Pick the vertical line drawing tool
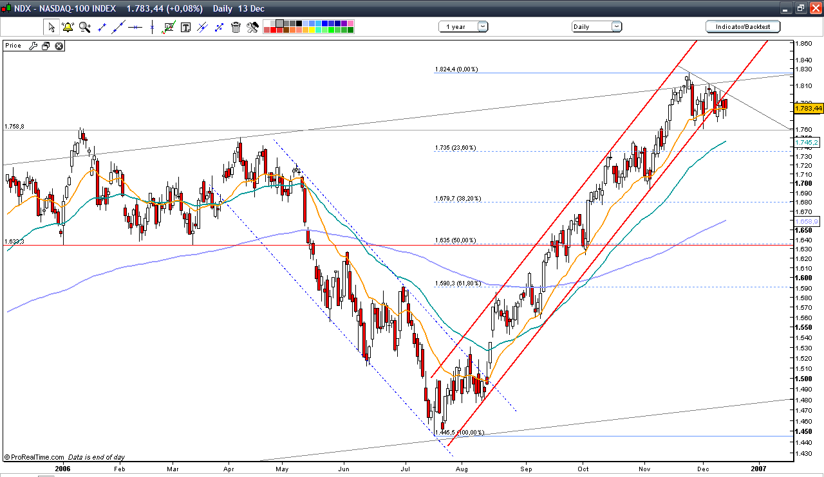Image resolution: width=824 pixels, height=477 pixels. click(151, 27)
